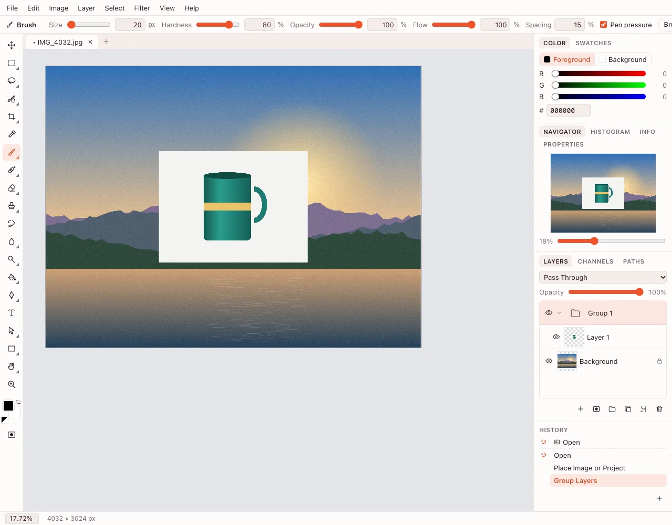Close the IMG_4032.jpg document tab

coord(90,42)
